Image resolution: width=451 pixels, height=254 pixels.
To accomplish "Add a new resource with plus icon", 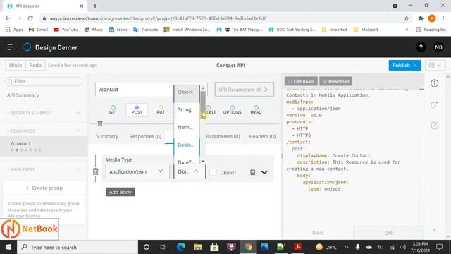I will click(78, 131).
